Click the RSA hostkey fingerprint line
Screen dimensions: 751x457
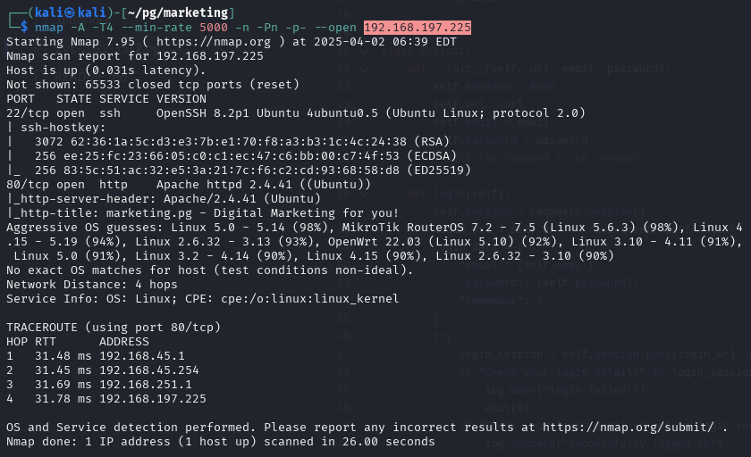(x=228, y=142)
